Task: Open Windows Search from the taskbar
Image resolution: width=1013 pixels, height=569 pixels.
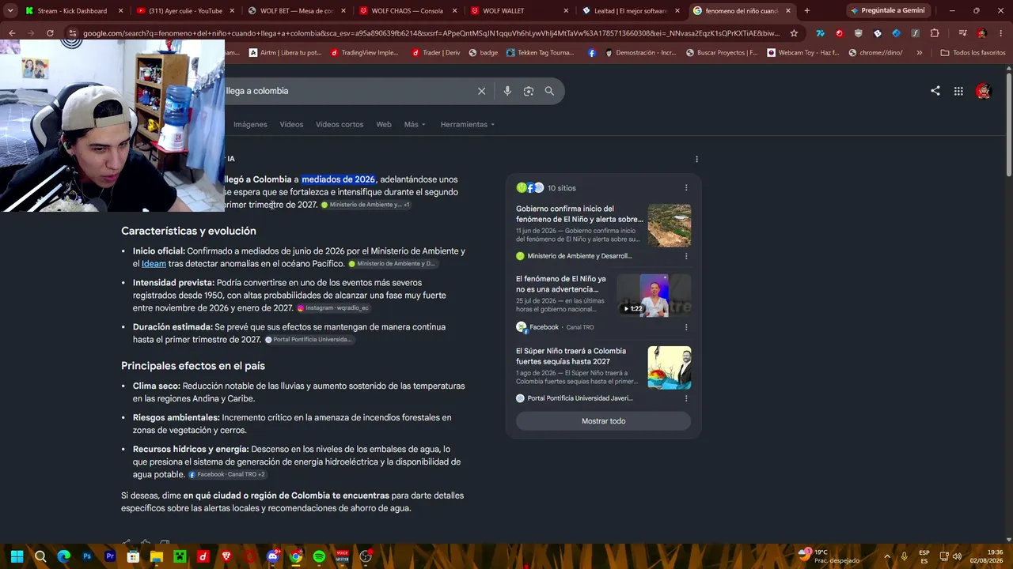Action: tap(40, 556)
